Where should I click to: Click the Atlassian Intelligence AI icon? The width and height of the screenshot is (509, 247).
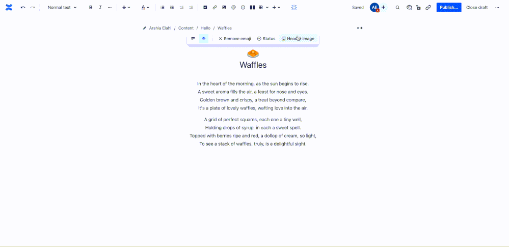coord(294,8)
